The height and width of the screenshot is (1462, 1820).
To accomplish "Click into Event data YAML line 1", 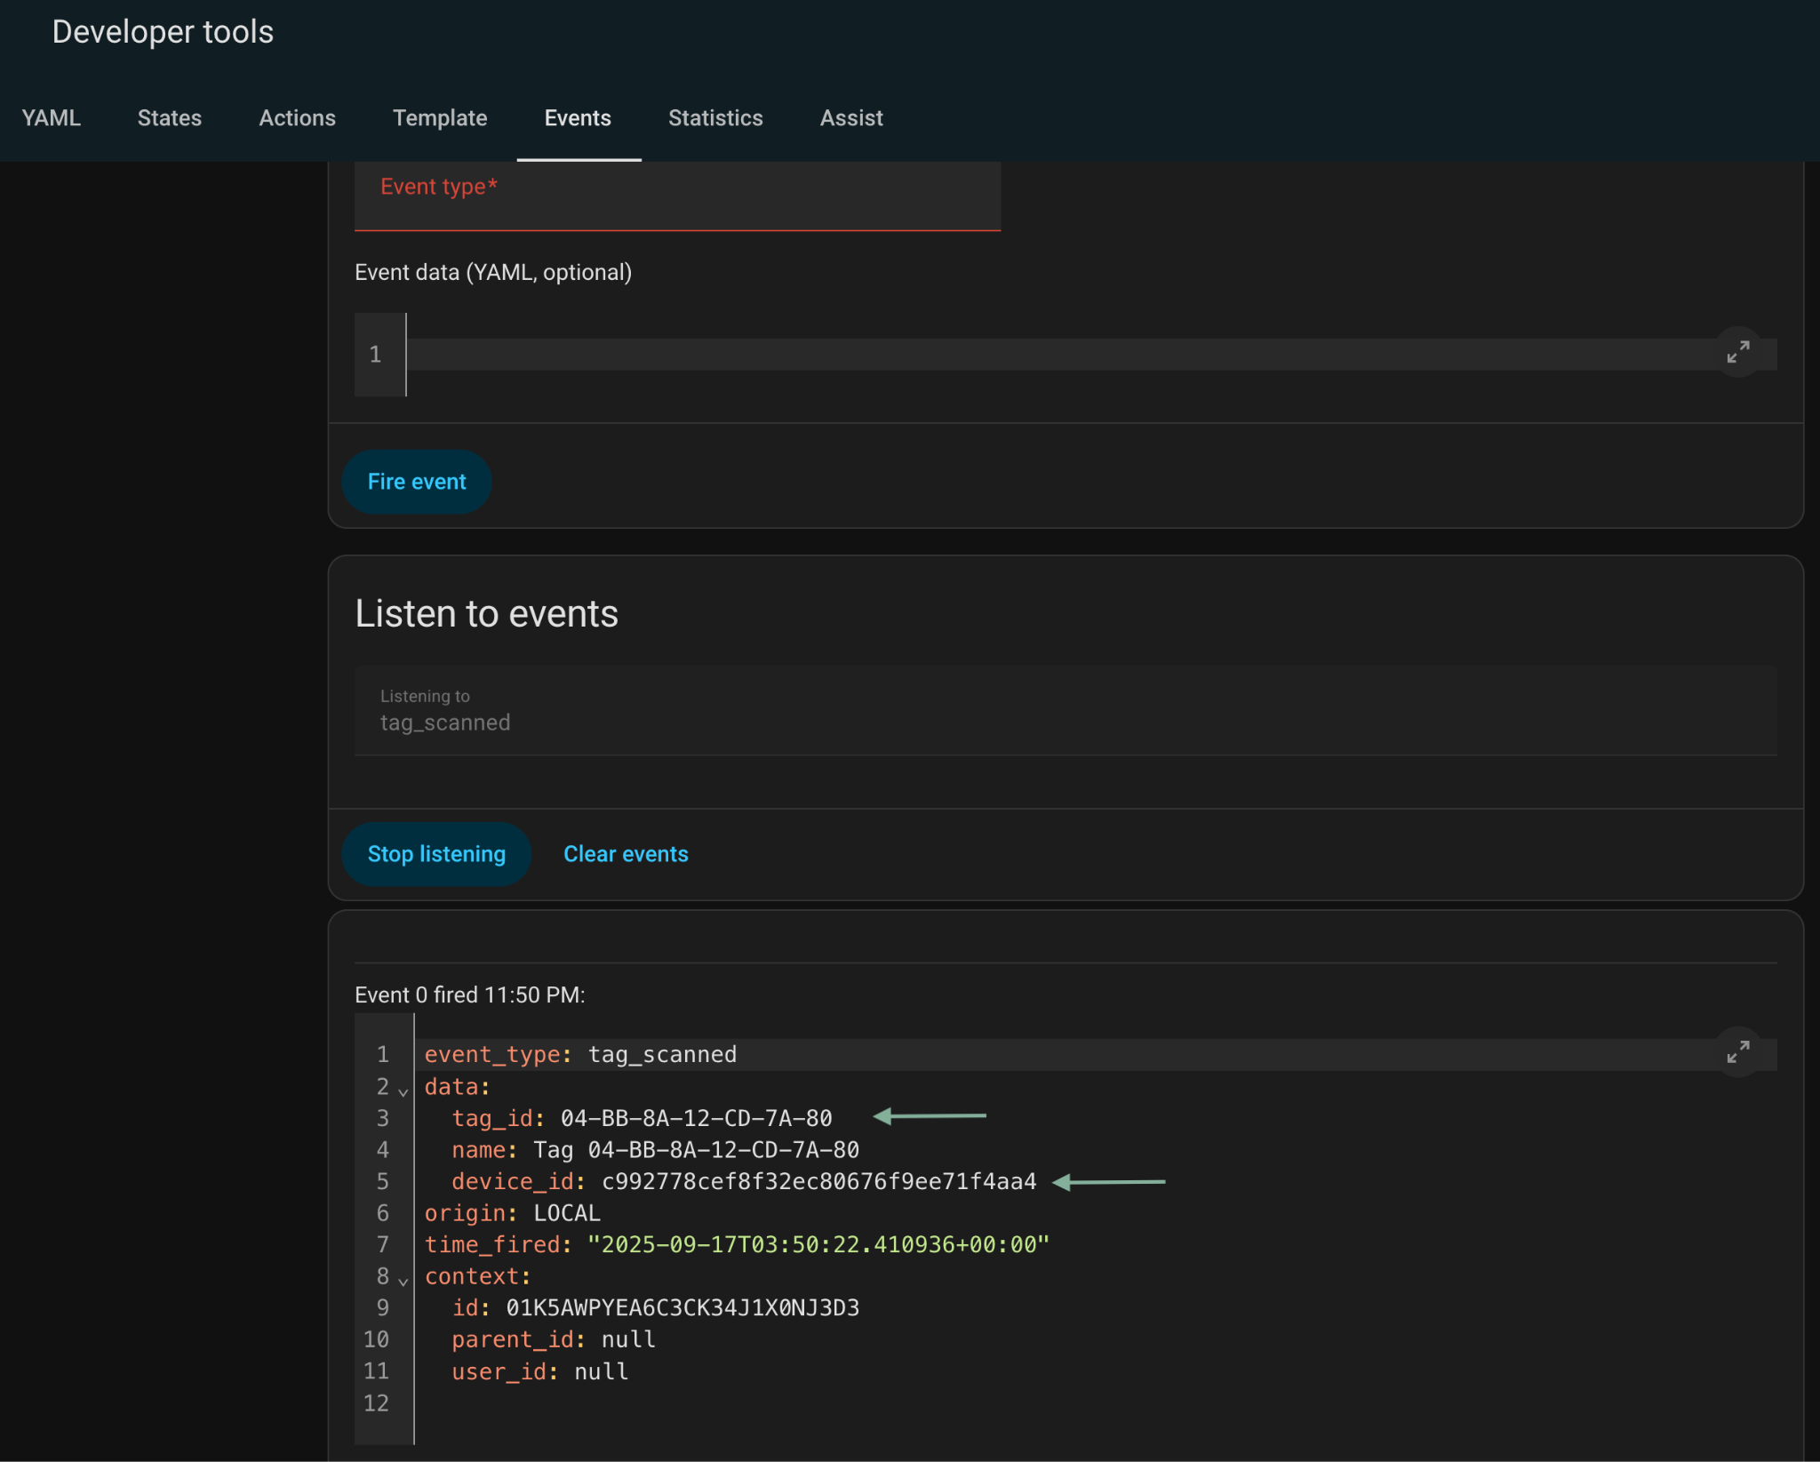I will click(x=1058, y=354).
